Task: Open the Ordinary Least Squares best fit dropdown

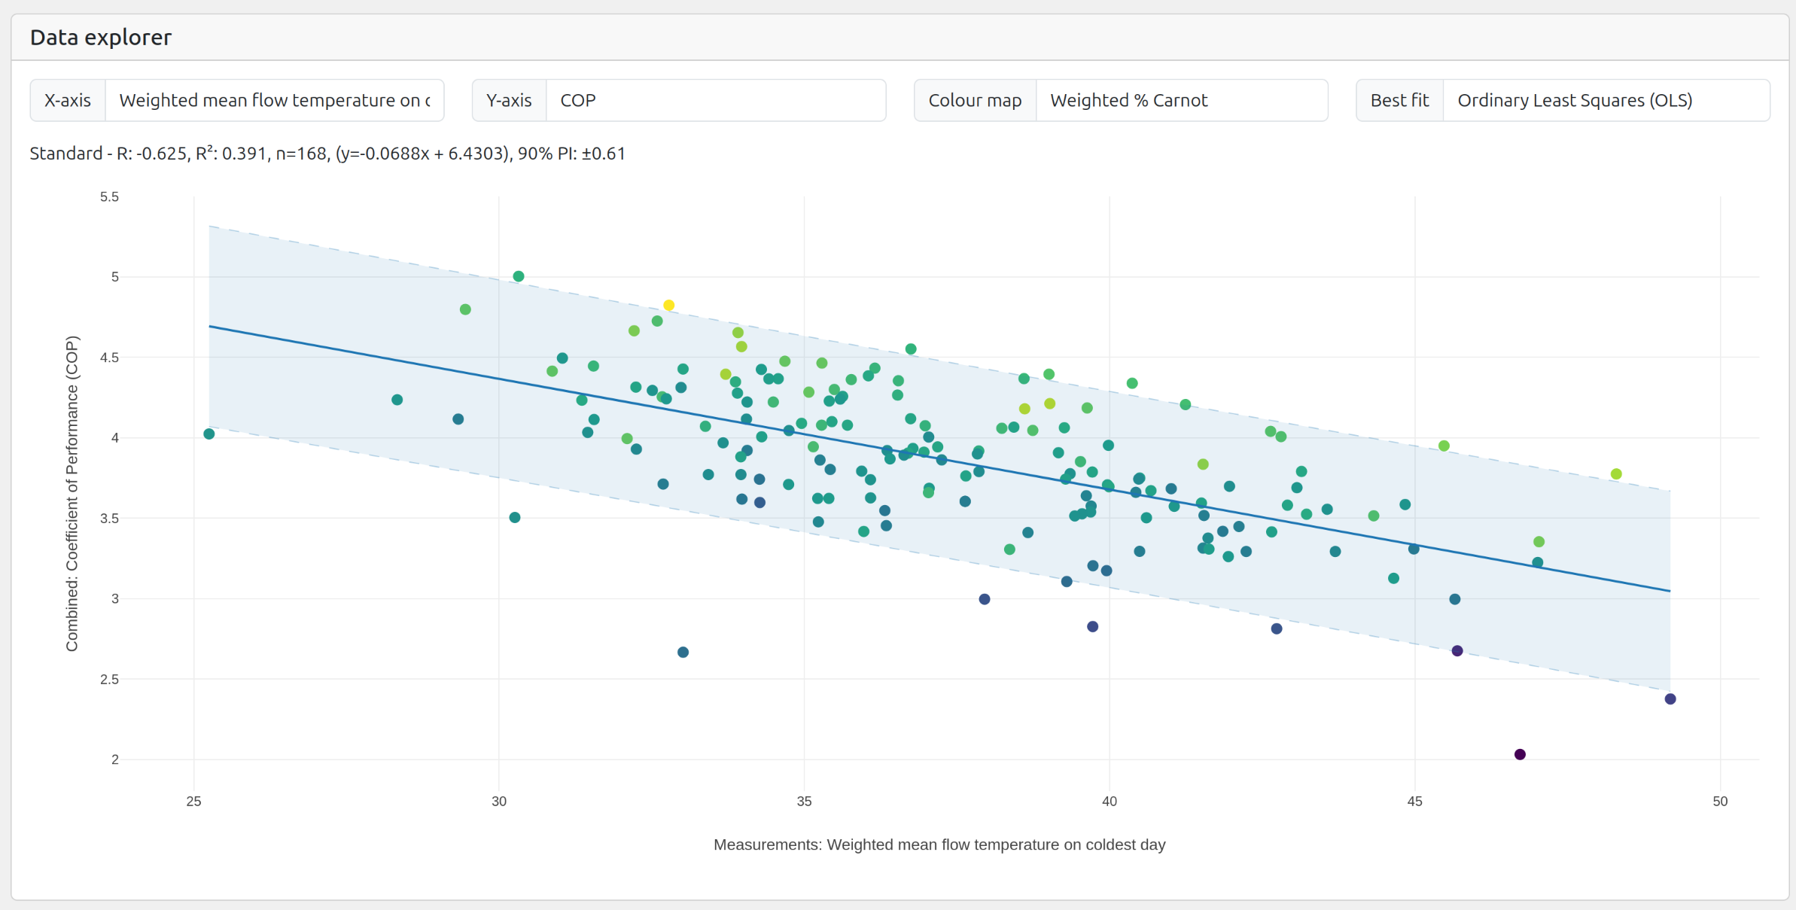Action: click(1605, 100)
